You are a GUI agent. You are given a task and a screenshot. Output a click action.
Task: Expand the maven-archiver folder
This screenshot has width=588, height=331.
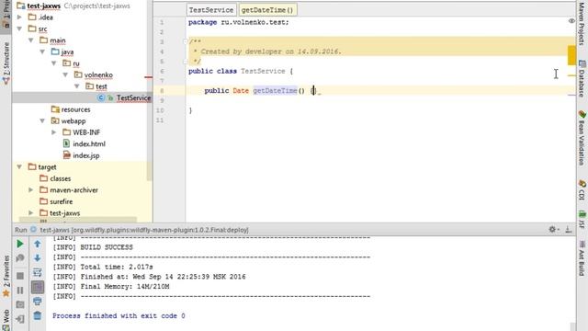[31, 190]
